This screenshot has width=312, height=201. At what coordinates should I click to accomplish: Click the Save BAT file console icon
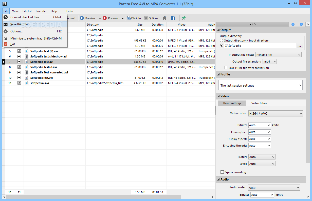(6, 24)
